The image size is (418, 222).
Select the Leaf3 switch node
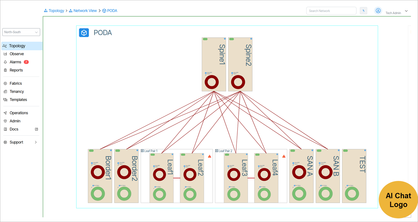(236, 178)
